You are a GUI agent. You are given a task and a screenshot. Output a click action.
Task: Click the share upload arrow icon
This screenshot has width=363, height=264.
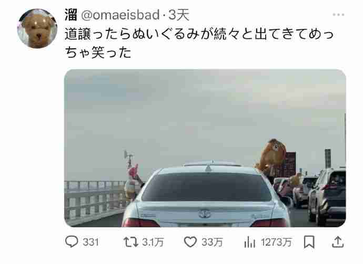(338, 242)
